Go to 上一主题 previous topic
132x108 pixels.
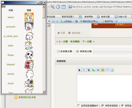pos(63,42)
